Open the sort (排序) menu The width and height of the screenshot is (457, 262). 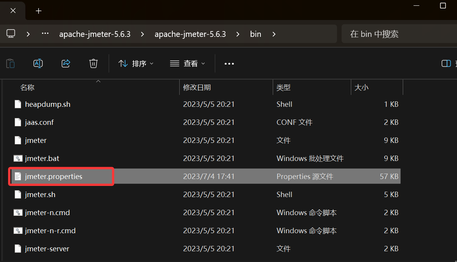pos(136,63)
